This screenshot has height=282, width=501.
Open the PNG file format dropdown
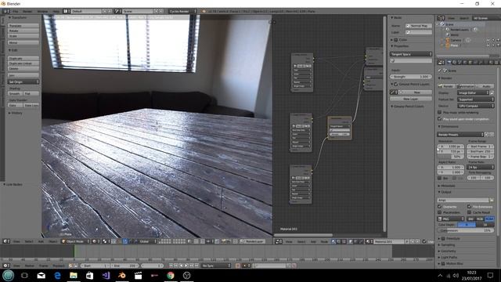click(x=451, y=219)
